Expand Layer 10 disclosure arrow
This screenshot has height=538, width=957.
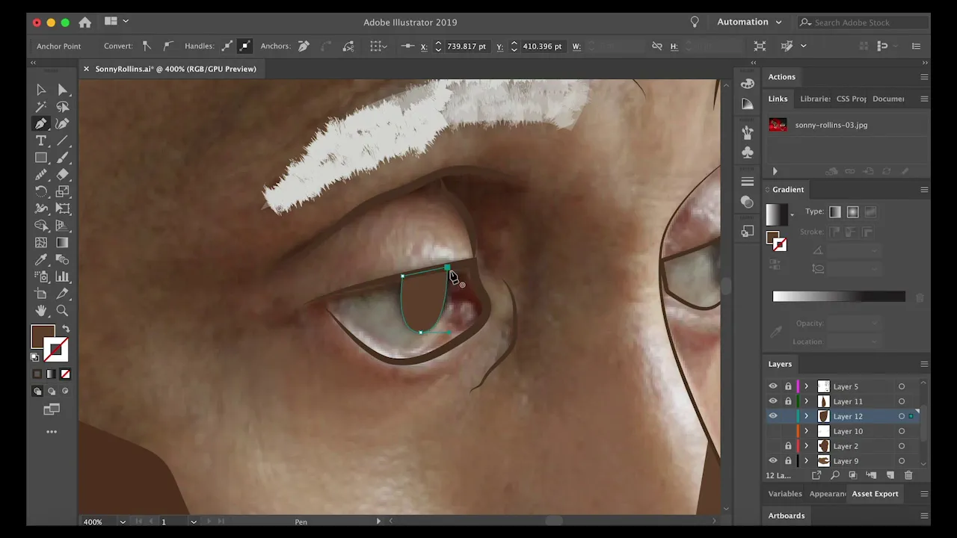[x=806, y=431]
